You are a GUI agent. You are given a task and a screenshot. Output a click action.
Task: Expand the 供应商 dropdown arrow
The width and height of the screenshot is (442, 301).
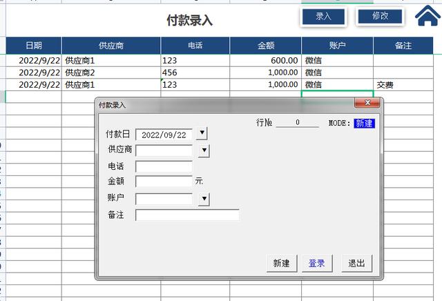click(x=204, y=150)
